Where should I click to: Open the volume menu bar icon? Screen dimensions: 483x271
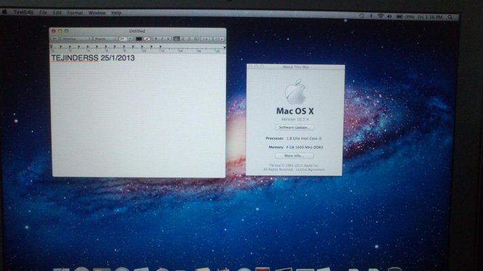click(x=389, y=16)
